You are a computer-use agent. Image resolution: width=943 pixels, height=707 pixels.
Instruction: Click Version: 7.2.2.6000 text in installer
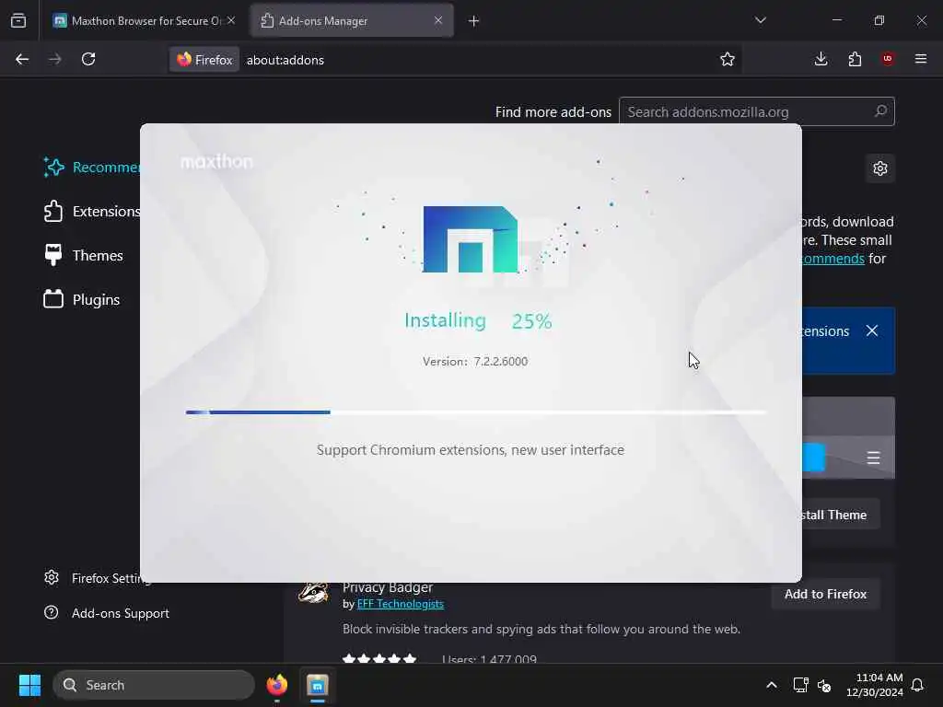point(475,361)
